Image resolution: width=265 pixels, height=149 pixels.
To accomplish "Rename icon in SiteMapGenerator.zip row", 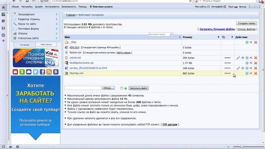I will click(x=251, y=63).
